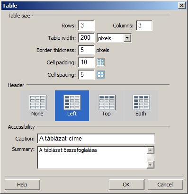188x194 pixels.
Task: Click the Summary scrollbar down arrow
Action: pyautogui.click(x=151, y=165)
